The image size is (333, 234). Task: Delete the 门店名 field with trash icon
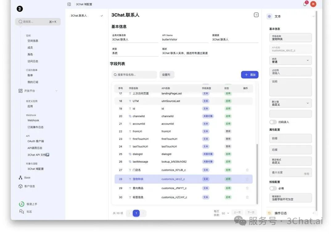pyautogui.click(x=247, y=170)
